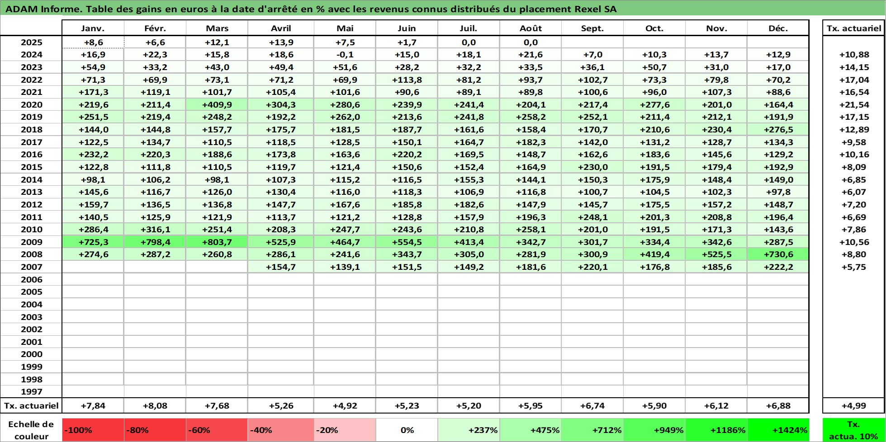Select the 2025 row label
Image resolution: width=886 pixels, height=442 pixels.
31,42
